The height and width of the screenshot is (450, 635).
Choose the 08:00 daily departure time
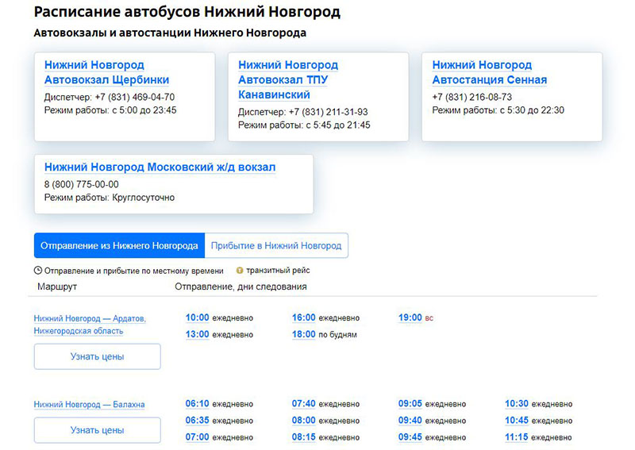(303, 421)
